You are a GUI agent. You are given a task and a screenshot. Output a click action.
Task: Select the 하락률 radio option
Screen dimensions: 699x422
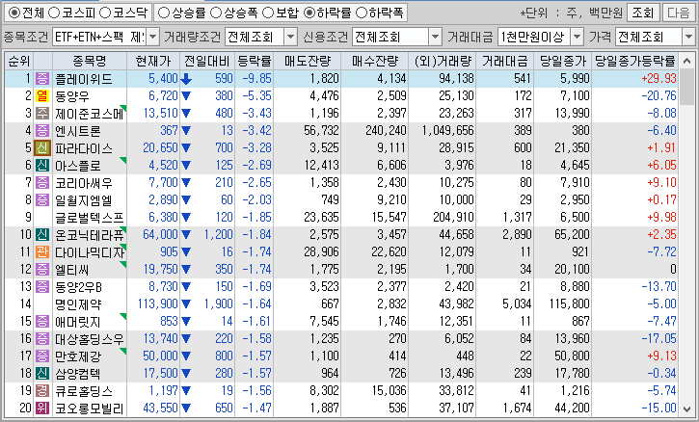pyautogui.click(x=309, y=13)
